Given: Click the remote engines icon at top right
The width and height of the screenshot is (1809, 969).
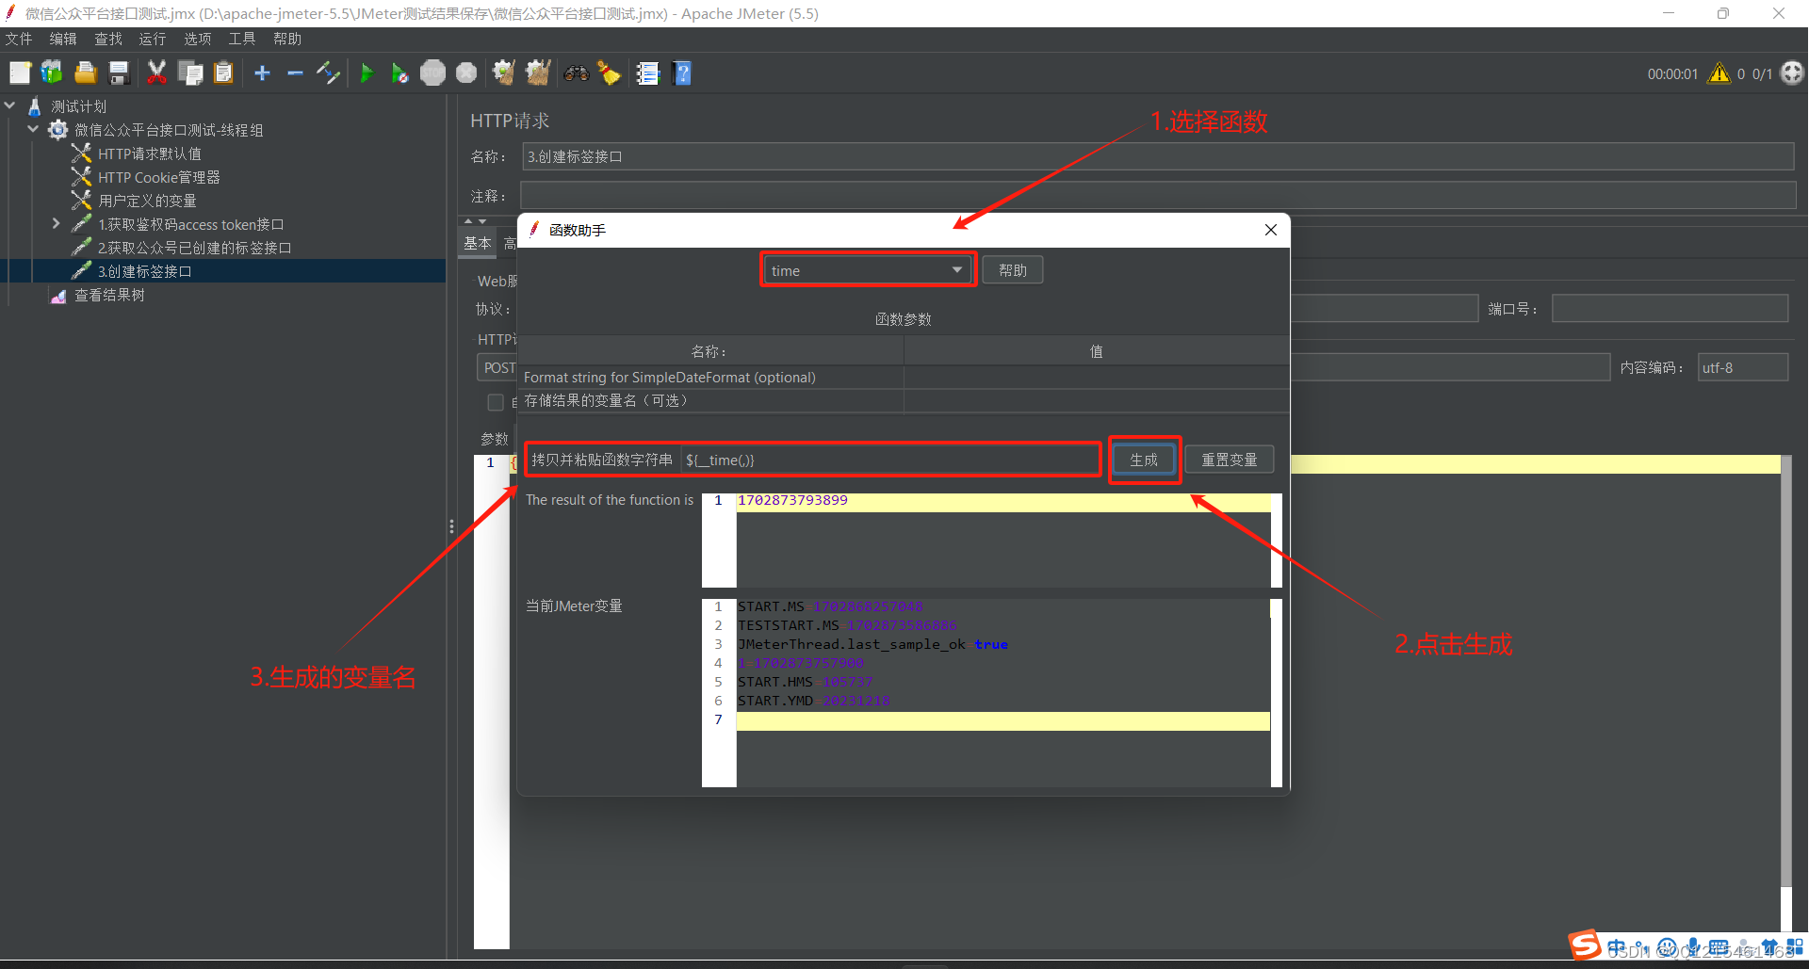Looking at the screenshot, I should click(1792, 73).
